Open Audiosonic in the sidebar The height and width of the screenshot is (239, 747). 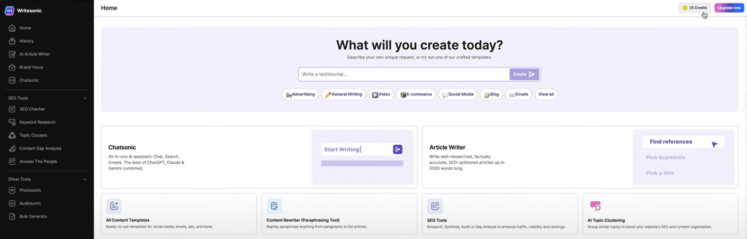point(30,203)
